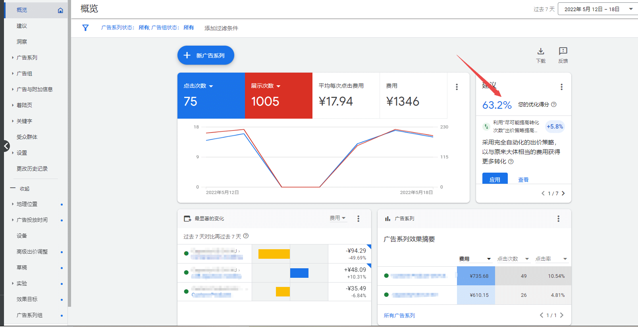The width and height of the screenshot is (638, 327).
Task: Select the 平均每次点击费用 metric tile
Action: pos(346,95)
